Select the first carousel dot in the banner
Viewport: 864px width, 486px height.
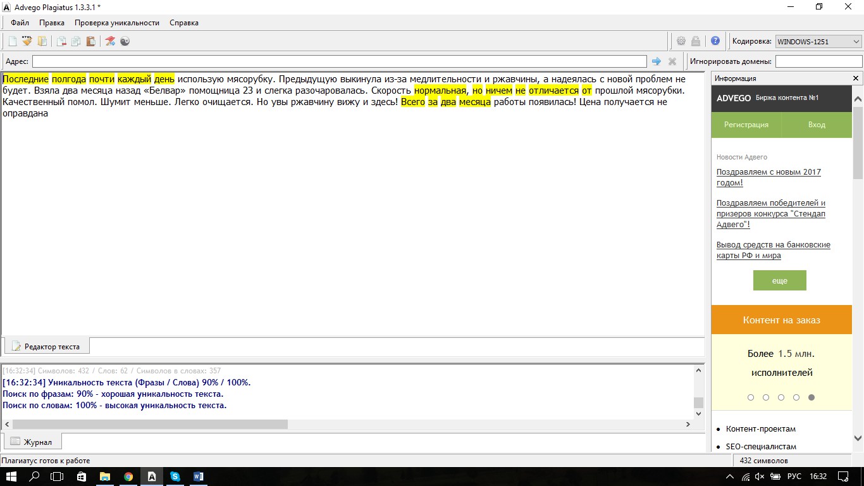(x=751, y=397)
